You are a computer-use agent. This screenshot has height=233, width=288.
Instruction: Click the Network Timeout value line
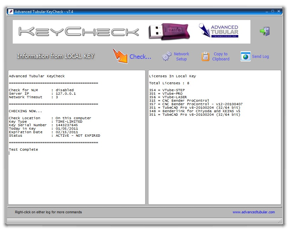point(33,97)
